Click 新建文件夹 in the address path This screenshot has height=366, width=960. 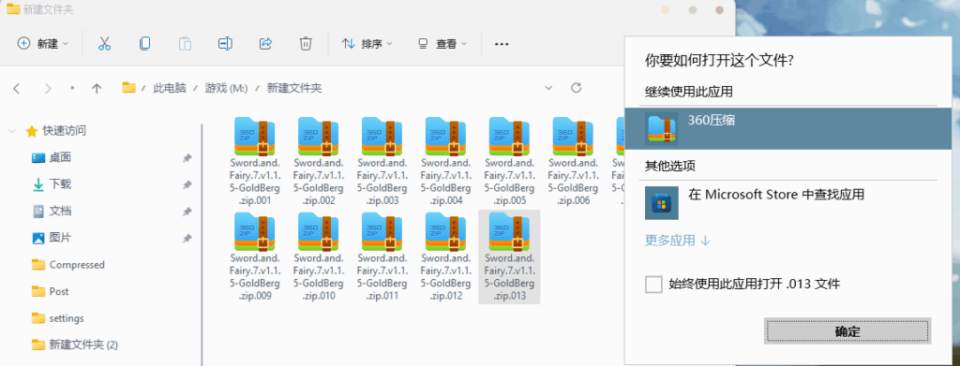(293, 88)
